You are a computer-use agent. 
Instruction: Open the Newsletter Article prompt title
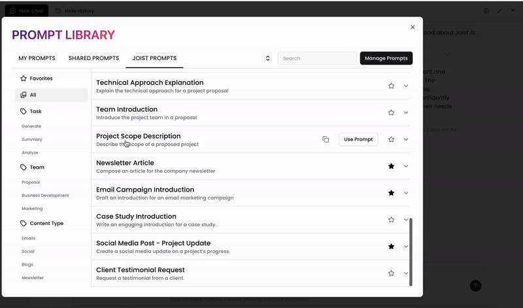point(125,163)
